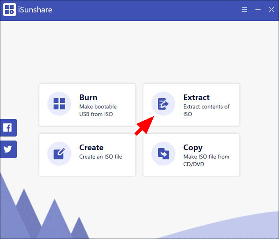Click 'Extract contents of ISO' description

[206, 110]
